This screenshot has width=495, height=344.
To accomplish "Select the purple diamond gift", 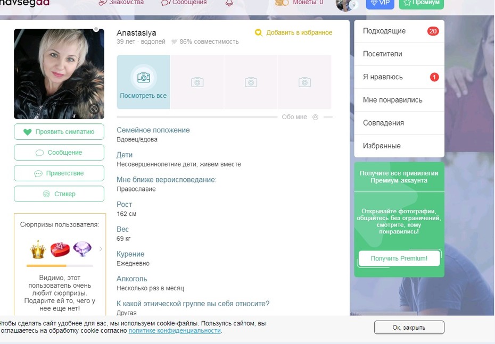I will pyautogui.click(x=82, y=249).
